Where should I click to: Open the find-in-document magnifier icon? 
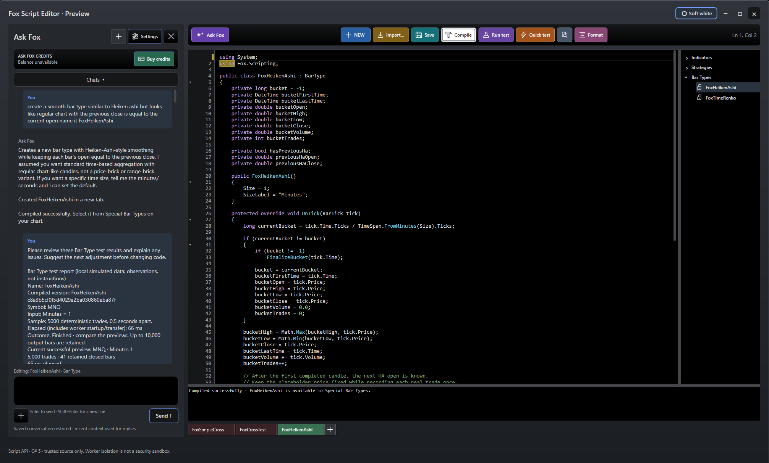pos(564,35)
